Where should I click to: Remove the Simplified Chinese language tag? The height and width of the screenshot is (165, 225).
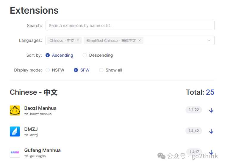tap(140, 40)
